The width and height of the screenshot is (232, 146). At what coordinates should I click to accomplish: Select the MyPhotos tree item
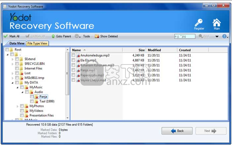click(x=37, y=106)
